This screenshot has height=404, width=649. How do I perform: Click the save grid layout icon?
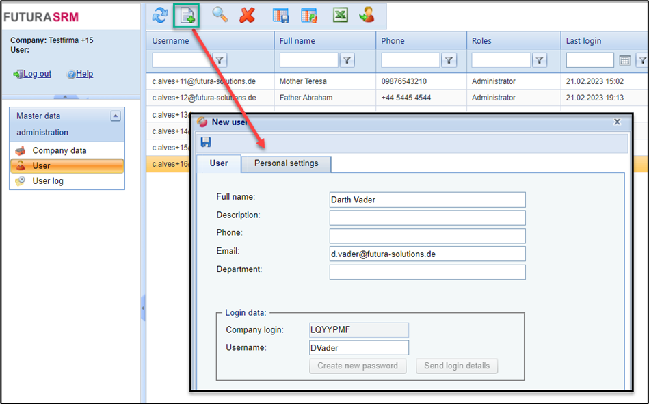pyautogui.click(x=280, y=15)
